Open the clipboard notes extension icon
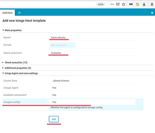The width and height of the screenshot is (155, 133). 137,4
